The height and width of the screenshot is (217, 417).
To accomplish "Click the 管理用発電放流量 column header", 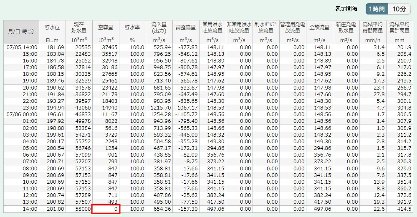I will point(293,32).
